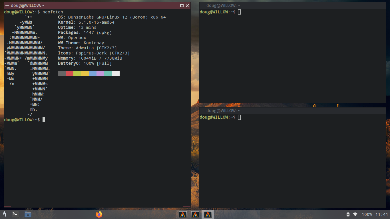The height and width of the screenshot is (219, 390).
Task: Click the OS line 'BunsenLabs GNU/Linux 12 (Boron)'
Action: pyautogui.click(x=108, y=17)
